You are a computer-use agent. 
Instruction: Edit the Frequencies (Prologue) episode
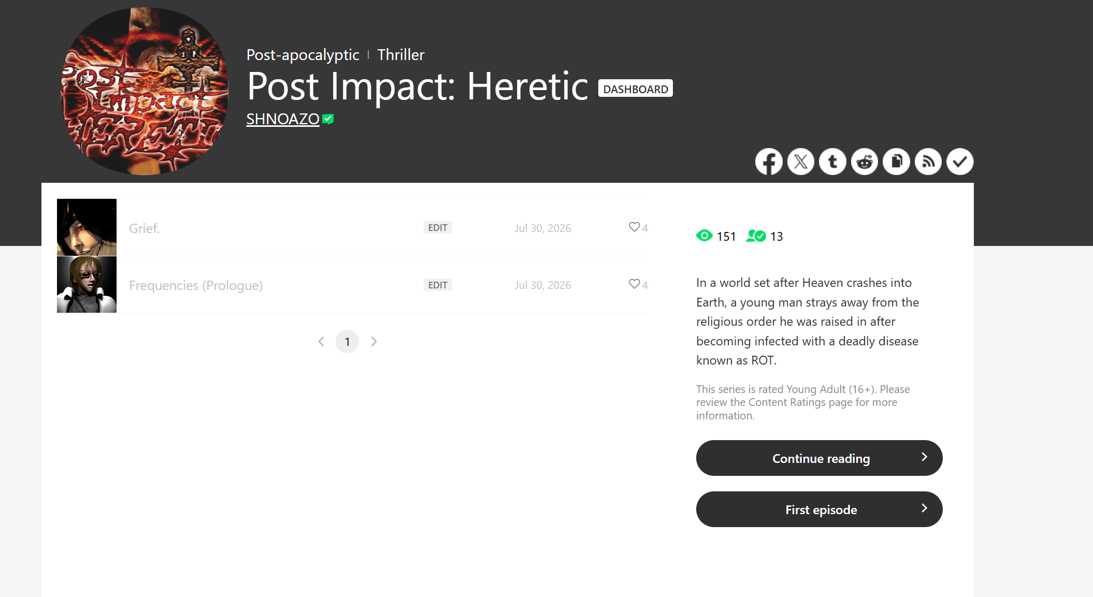438,285
